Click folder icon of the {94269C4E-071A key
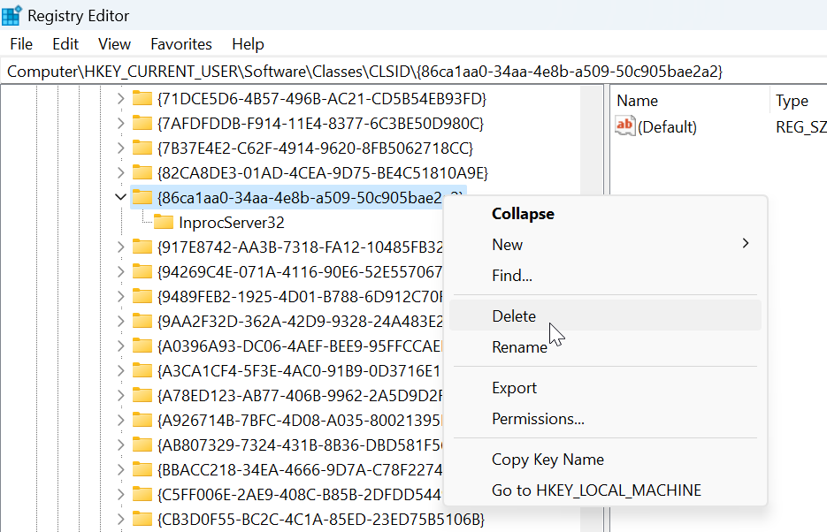Image resolution: width=827 pixels, height=532 pixels. [142, 271]
